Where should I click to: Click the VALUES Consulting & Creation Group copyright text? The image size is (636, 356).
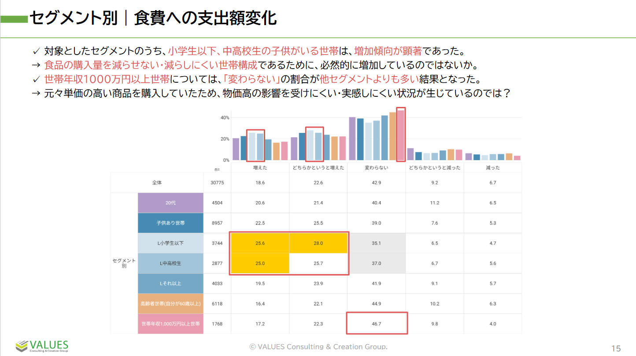click(318, 347)
